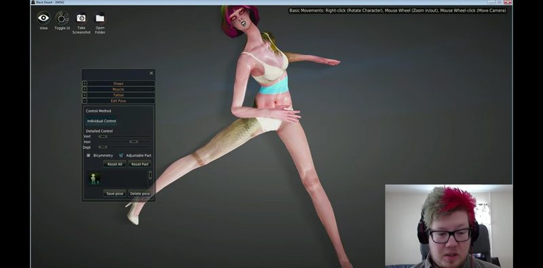Click the Control Method label
This screenshot has width=543, height=268.
point(98,111)
